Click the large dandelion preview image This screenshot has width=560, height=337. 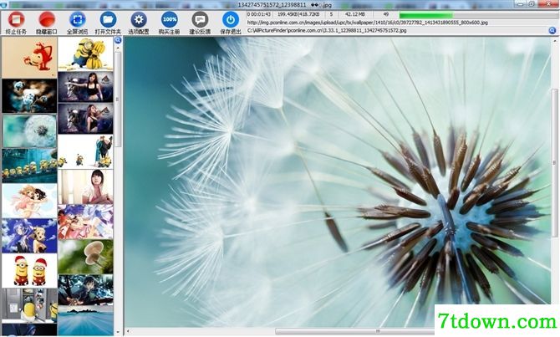click(x=337, y=181)
